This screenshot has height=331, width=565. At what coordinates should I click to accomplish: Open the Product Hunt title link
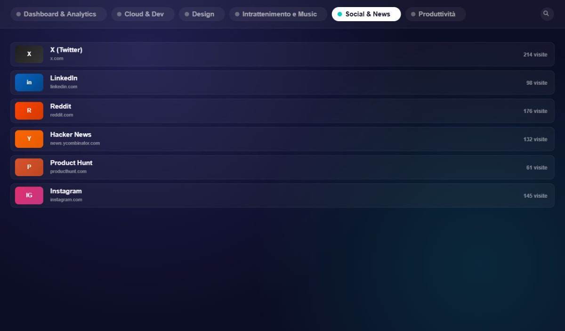tap(72, 163)
